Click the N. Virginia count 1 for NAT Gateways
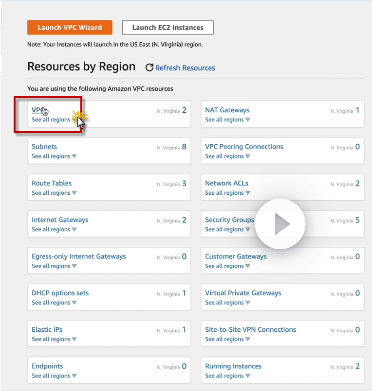Image resolution: width=372 pixels, height=391 pixels. tap(358, 110)
